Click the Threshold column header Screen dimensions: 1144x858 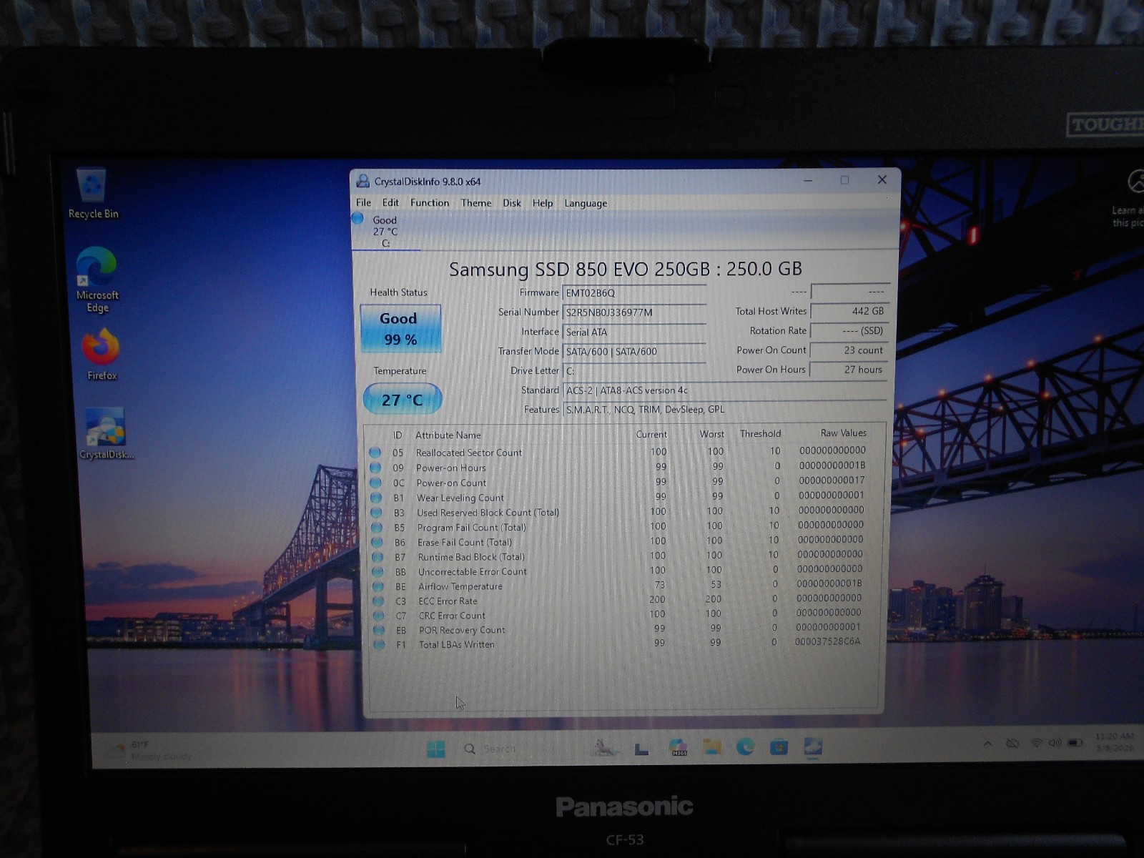pos(760,433)
